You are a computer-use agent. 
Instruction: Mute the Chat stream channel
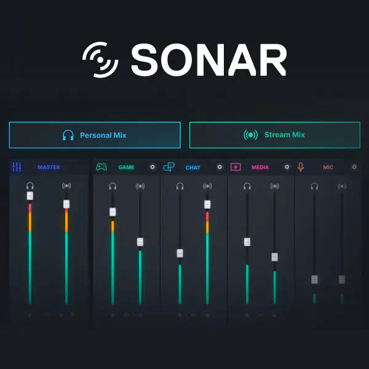[x=207, y=315]
